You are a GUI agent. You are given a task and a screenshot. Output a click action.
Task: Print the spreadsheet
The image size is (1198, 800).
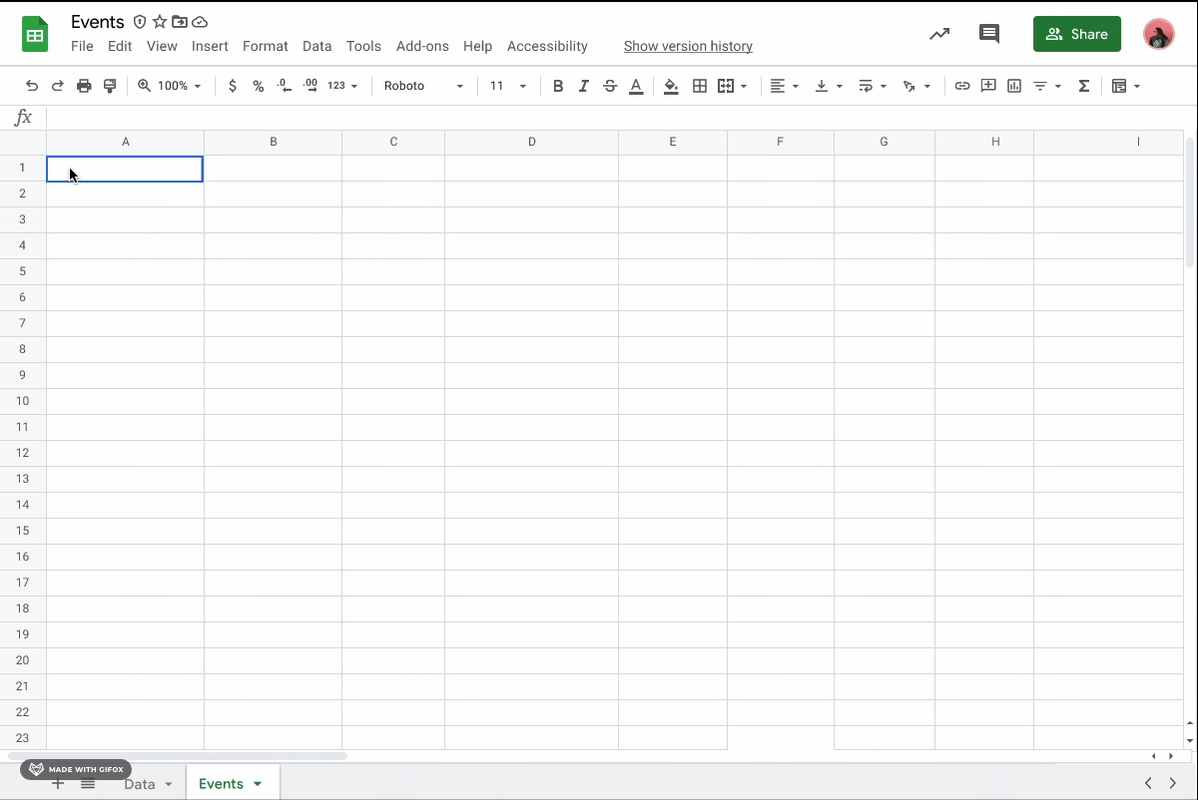(84, 86)
